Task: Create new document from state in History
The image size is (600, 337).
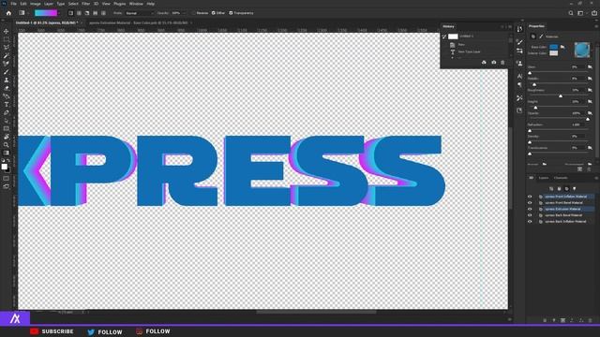Action: [x=484, y=63]
